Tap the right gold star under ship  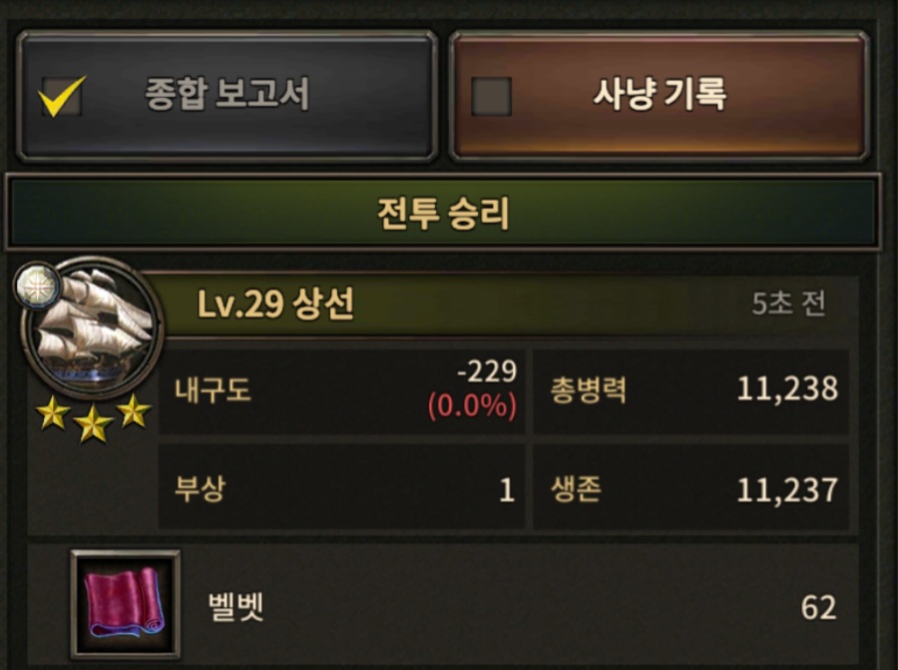[134, 410]
